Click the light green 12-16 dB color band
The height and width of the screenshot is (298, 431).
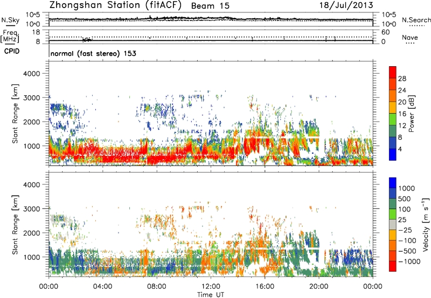click(x=393, y=119)
